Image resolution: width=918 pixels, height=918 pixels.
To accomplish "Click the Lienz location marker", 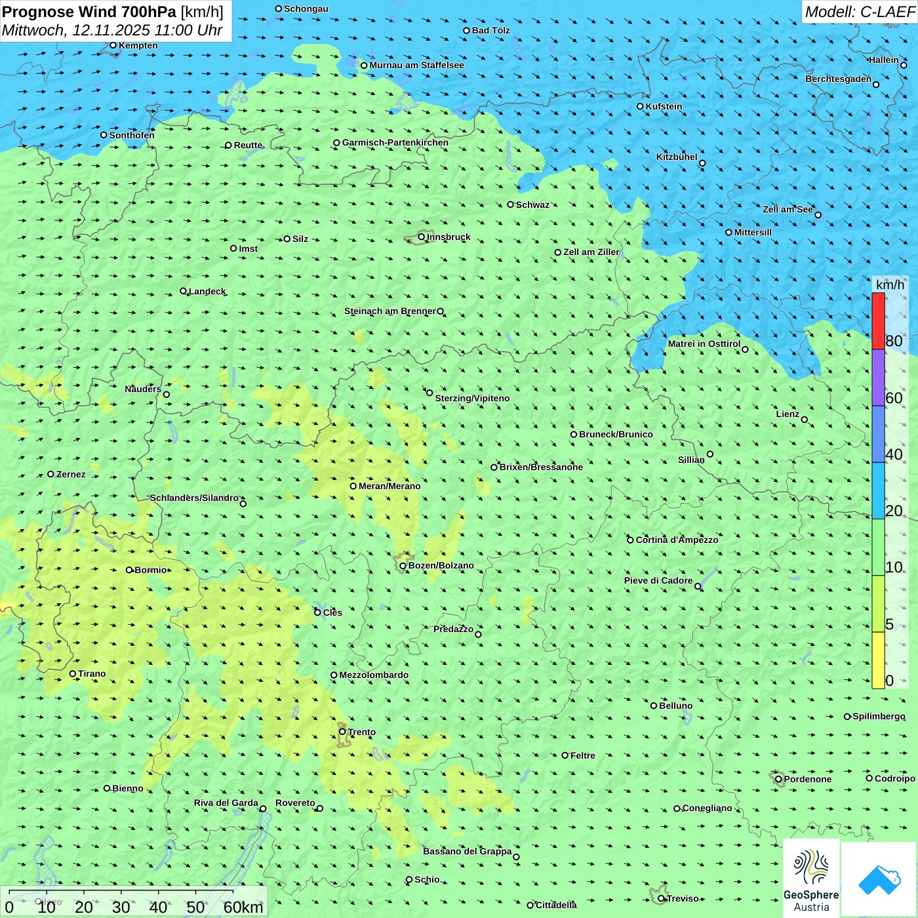I will 805,420.
